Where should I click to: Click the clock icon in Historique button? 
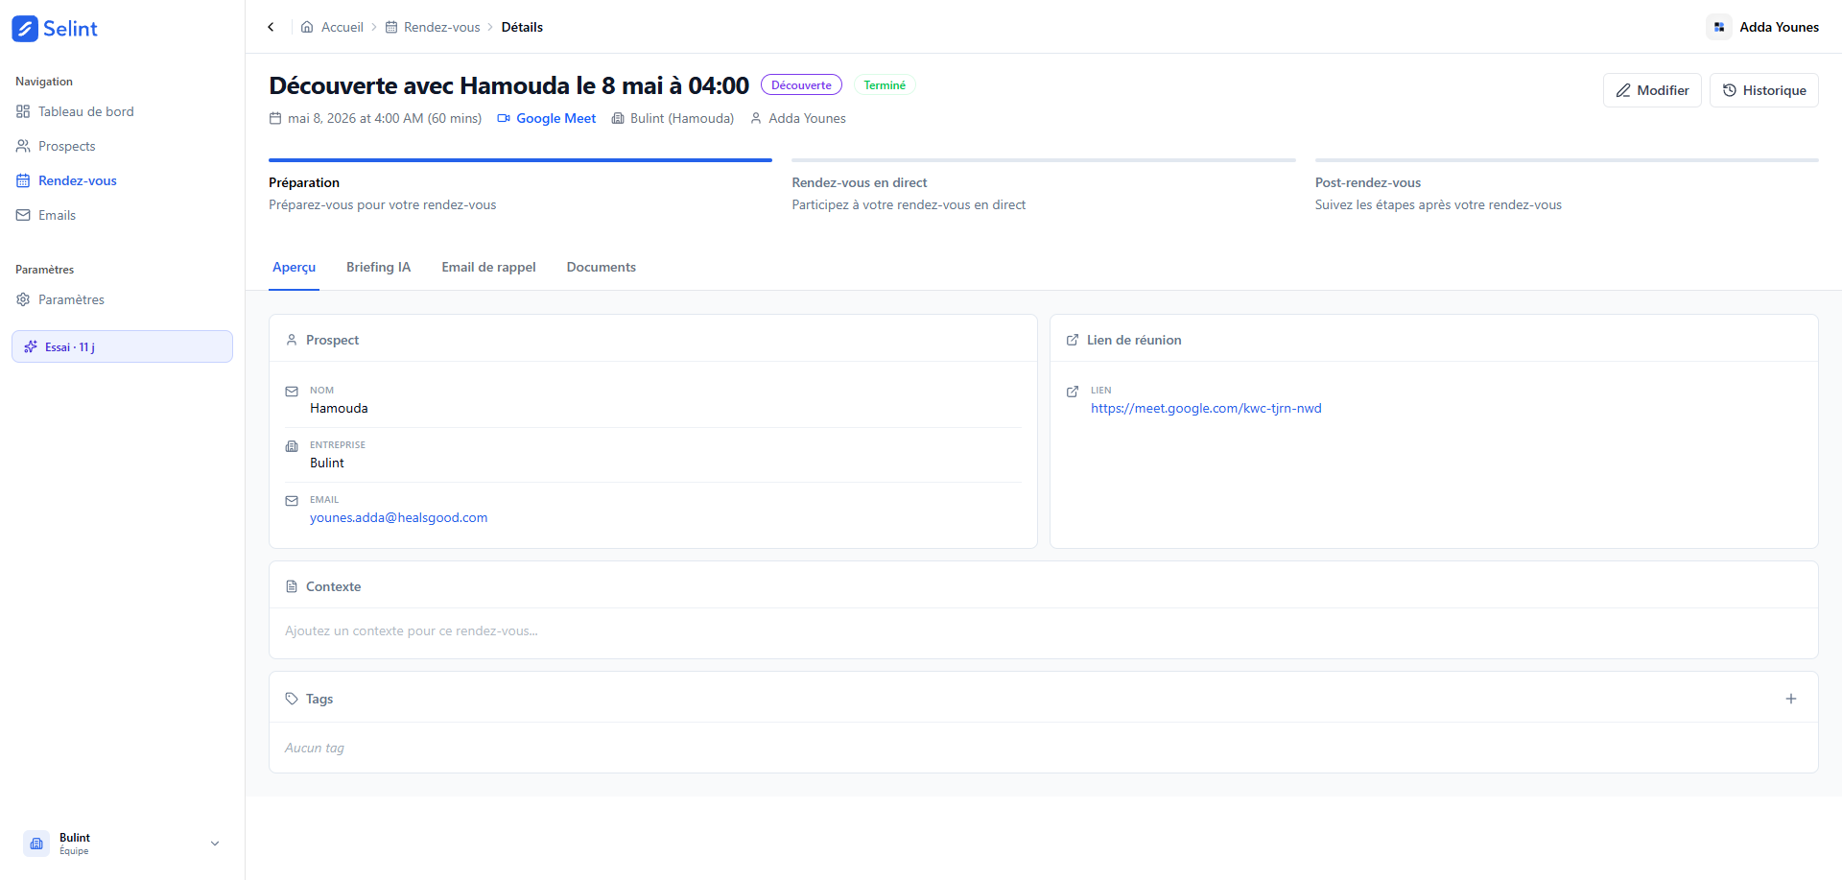pyautogui.click(x=1730, y=90)
